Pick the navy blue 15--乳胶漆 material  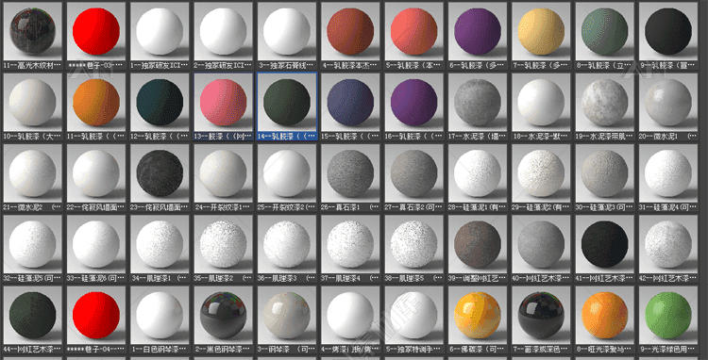click(x=350, y=103)
